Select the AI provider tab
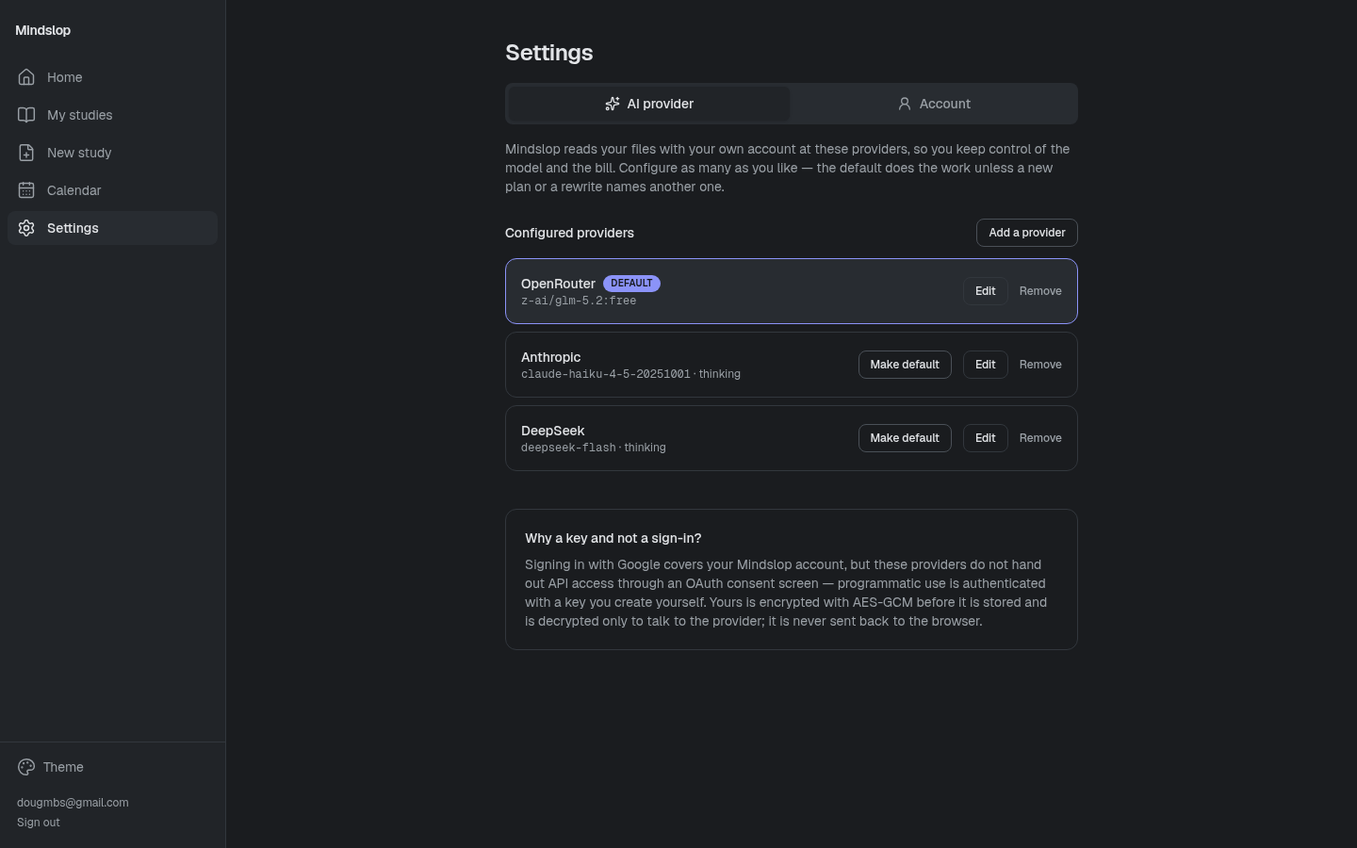1357x848 pixels. (649, 104)
